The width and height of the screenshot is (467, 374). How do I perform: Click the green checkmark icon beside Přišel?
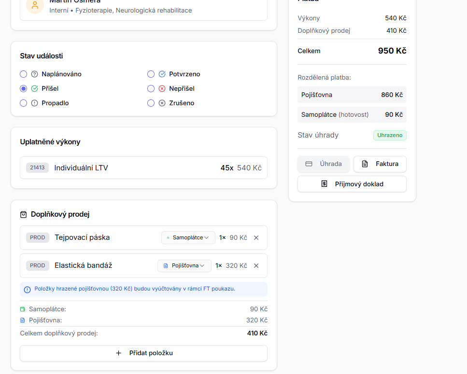(34, 89)
